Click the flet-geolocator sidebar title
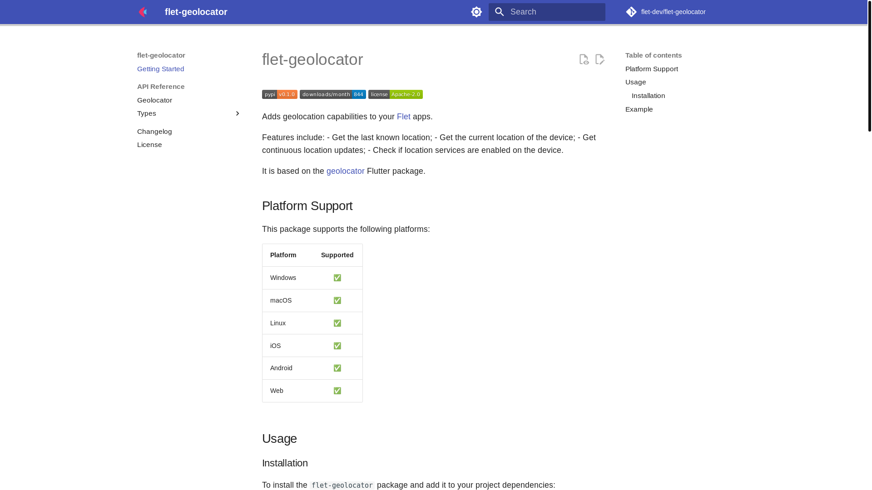The image size is (872, 490). [x=161, y=55]
